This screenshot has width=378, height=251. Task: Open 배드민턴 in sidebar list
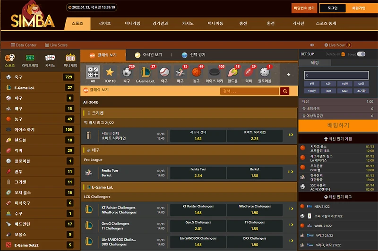[40, 224]
